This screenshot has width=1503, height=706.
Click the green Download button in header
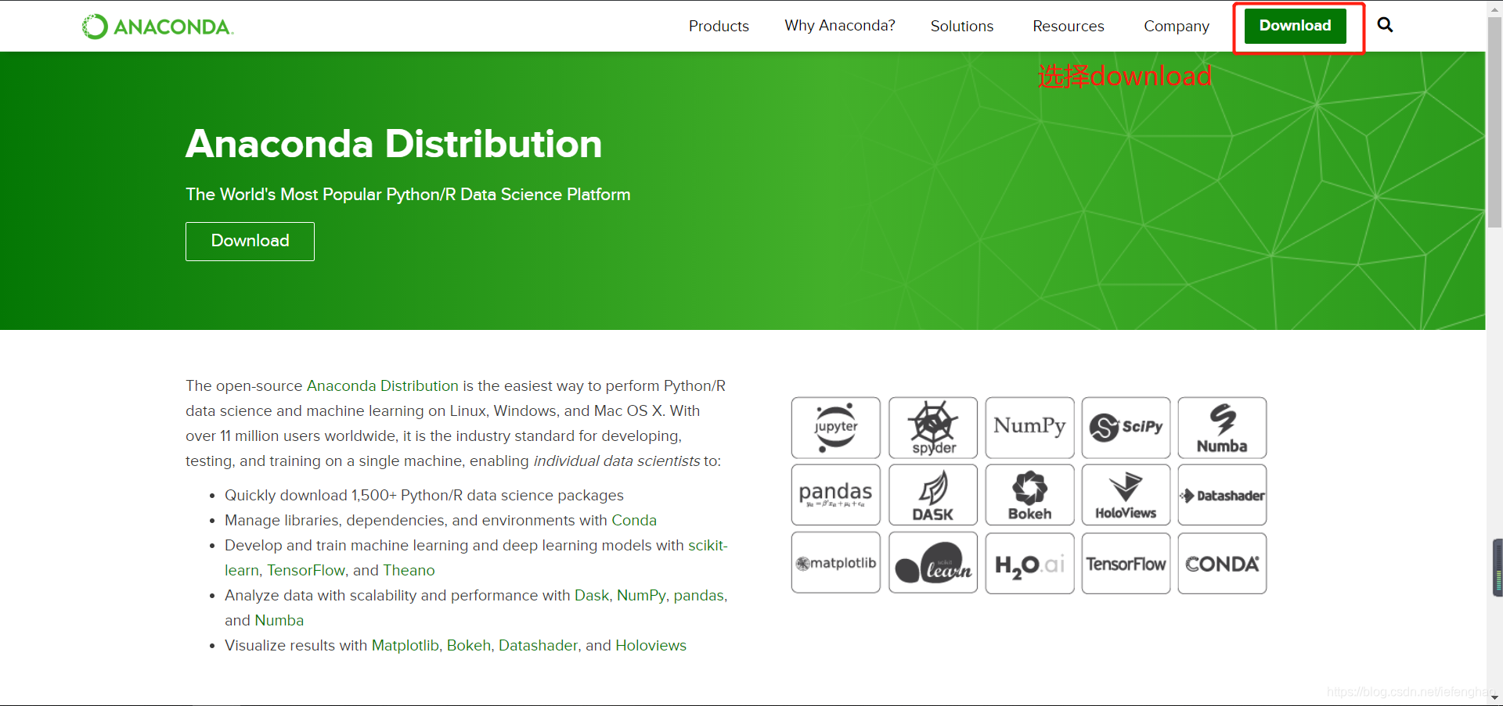tap(1296, 26)
